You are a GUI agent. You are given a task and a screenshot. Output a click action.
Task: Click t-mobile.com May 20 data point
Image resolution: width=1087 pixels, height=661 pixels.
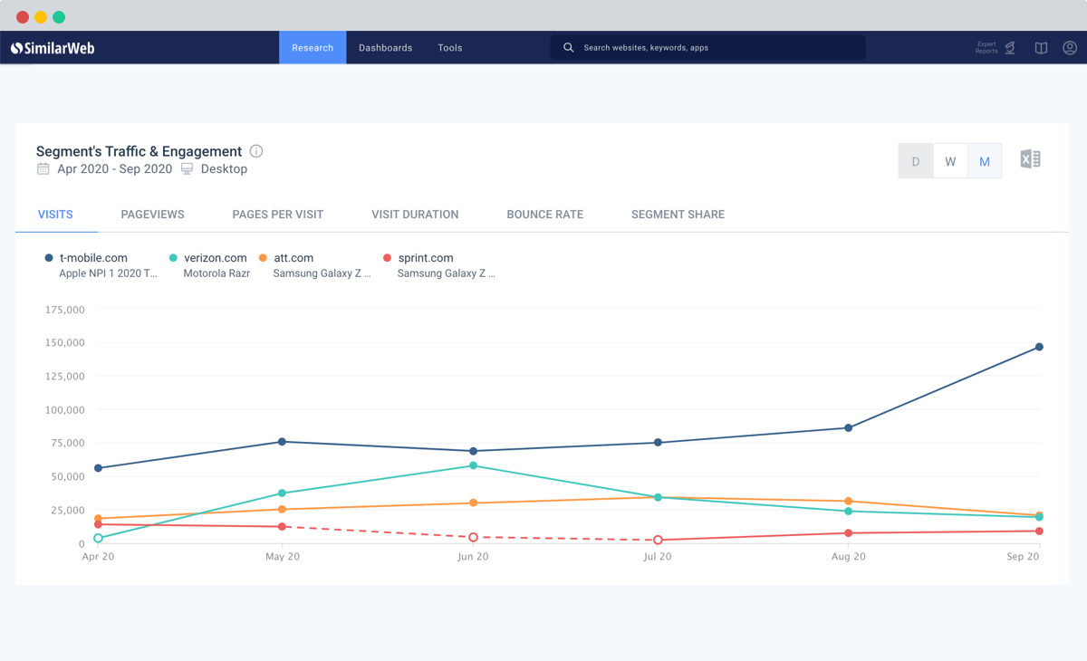point(283,442)
